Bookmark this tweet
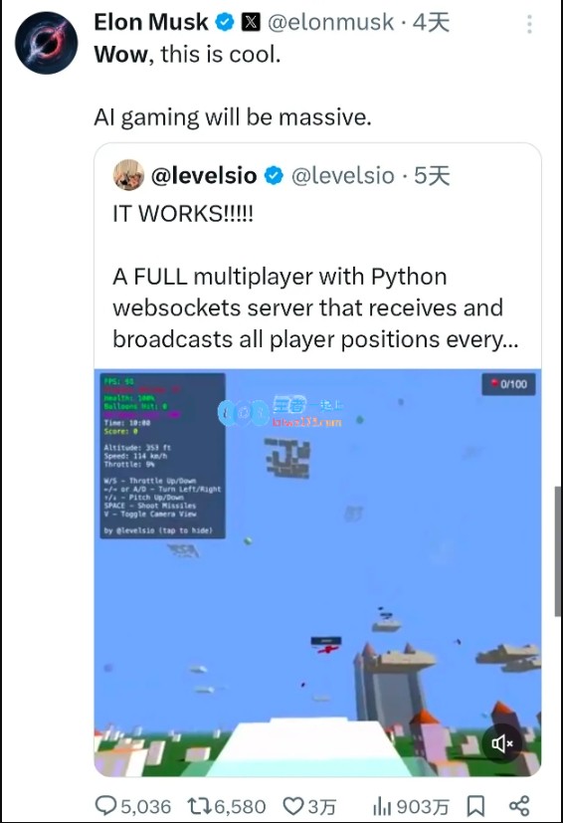This screenshot has width=563, height=823. coord(475,806)
